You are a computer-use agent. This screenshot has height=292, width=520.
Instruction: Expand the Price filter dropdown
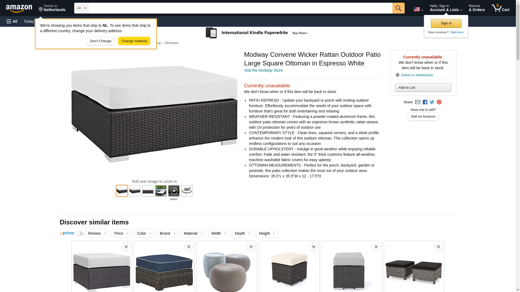[121, 233]
